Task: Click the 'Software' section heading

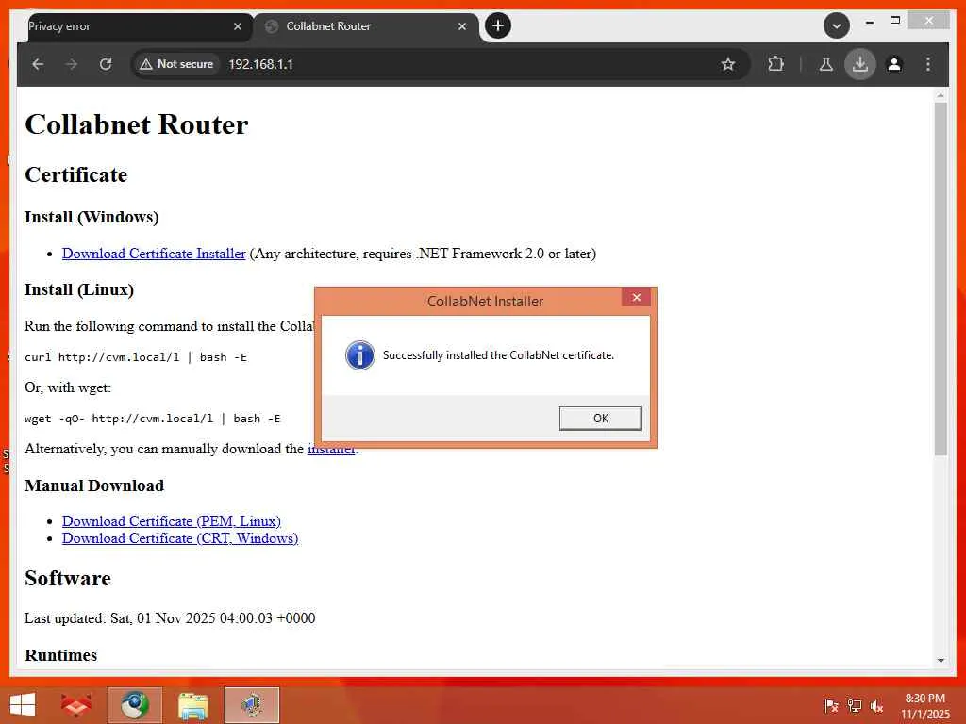Action: [x=68, y=579]
